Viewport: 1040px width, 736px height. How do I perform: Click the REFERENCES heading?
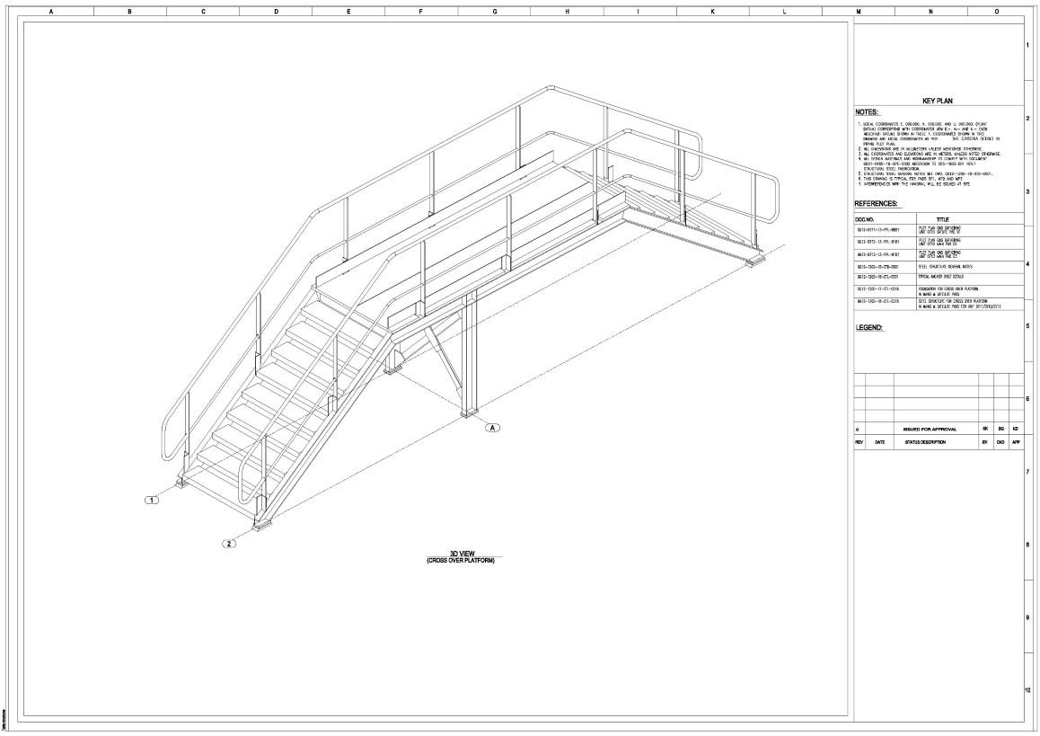876,204
